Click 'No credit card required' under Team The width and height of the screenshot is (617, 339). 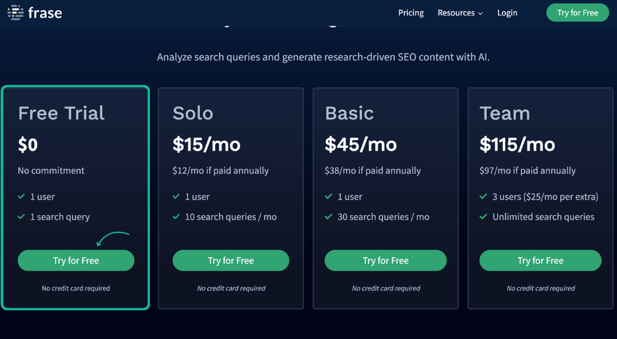[x=540, y=288]
